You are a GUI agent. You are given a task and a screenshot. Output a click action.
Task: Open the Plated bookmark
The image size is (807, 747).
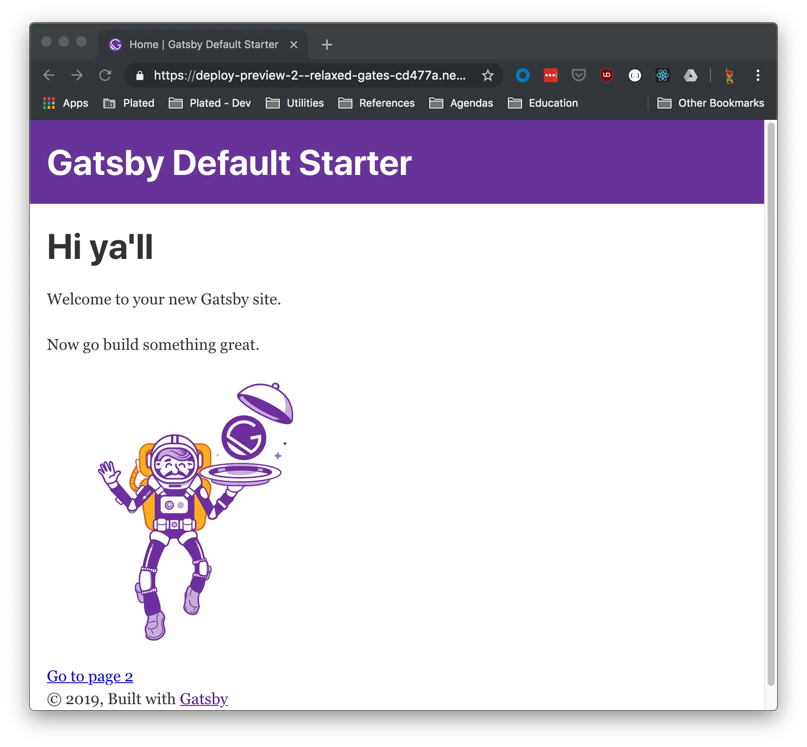129,103
